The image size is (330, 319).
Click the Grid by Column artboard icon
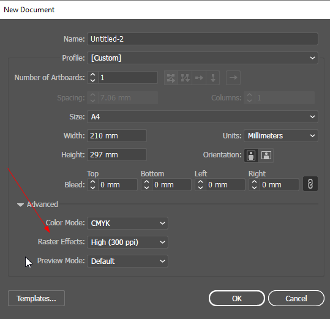point(185,78)
